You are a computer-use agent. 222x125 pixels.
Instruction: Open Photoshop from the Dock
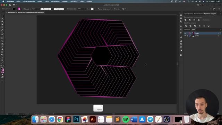[76, 119]
